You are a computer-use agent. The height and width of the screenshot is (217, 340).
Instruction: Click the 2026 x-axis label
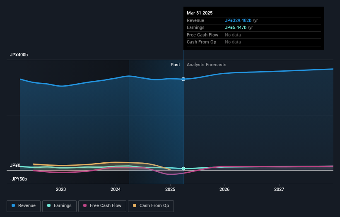coord(224,189)
